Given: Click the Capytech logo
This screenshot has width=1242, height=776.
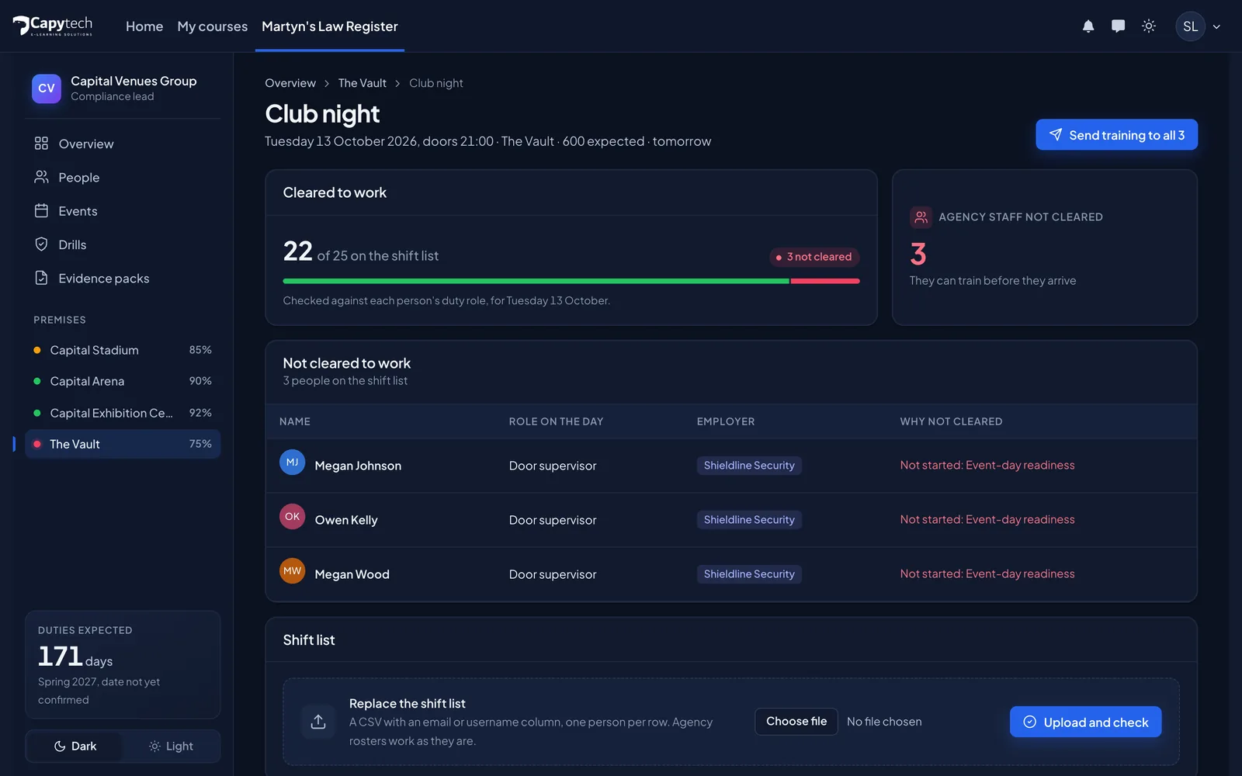Looking at the screenshot, I should 53,26.
